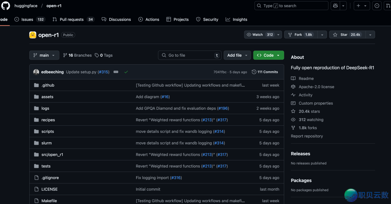Open the .gitignore file
This screenshot has width=391, height=204.
pos(50,178)
